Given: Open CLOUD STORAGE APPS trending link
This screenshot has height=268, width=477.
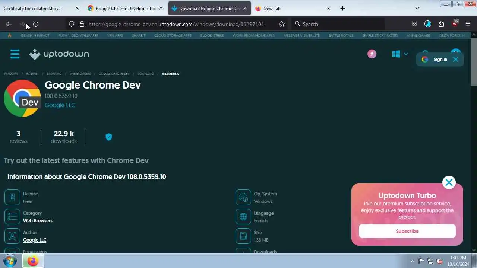Looking at the screenshot, I should click(173, 36).
